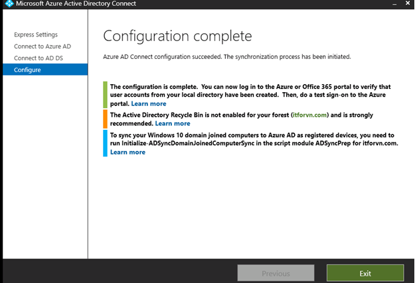
Task: Go to the Connect to Azure AD step
Action: (x=41, y=46)
